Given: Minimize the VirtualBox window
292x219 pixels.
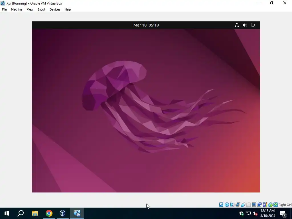Looking at the screenshot, I should [x=259, y=3].
